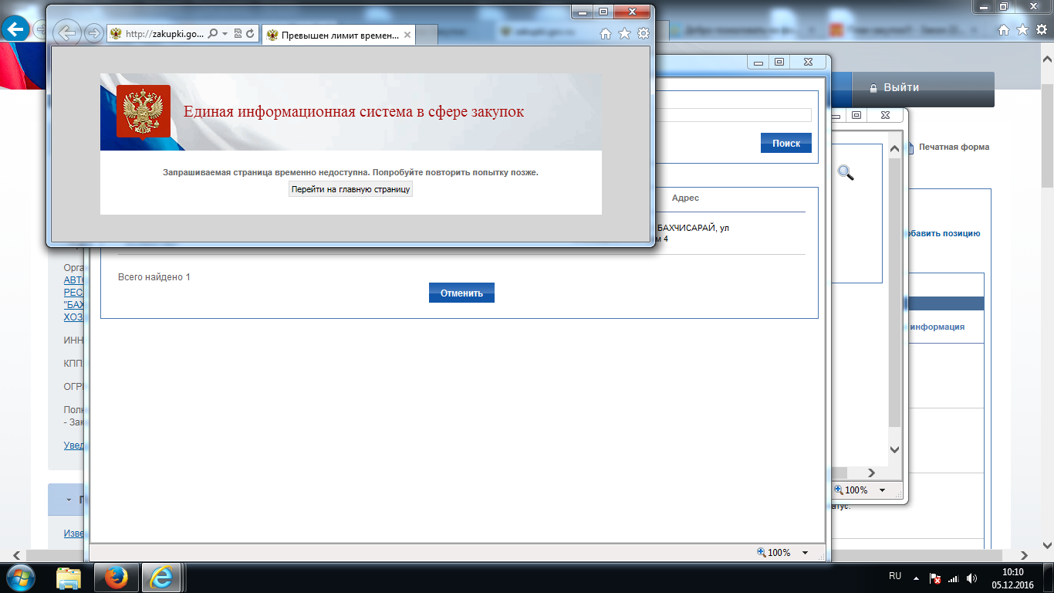Open the gear settings icon in the popup window
This screenshot has height=593, width=1054.
643,33
